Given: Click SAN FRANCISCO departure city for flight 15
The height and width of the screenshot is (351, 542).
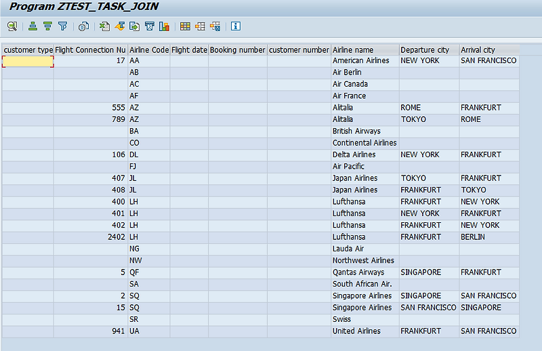Looking at the screenshot, I should [x=429, y=308].
